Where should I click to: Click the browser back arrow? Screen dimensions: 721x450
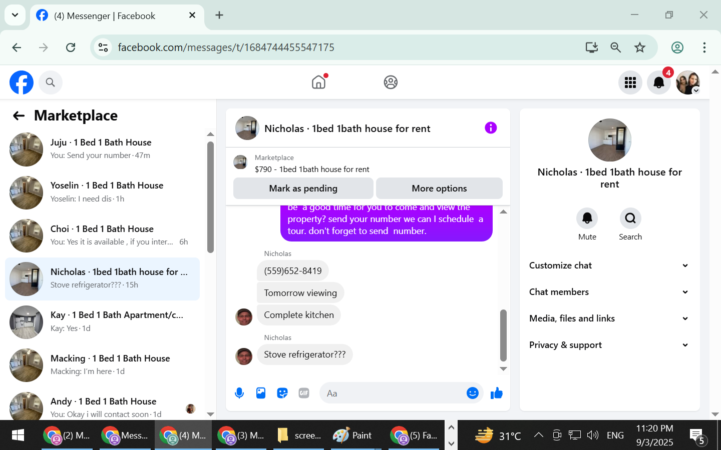point(17,47)
